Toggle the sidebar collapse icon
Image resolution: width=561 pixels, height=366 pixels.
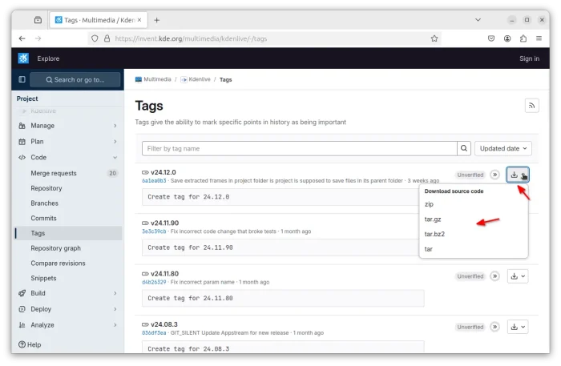point(22,79)
